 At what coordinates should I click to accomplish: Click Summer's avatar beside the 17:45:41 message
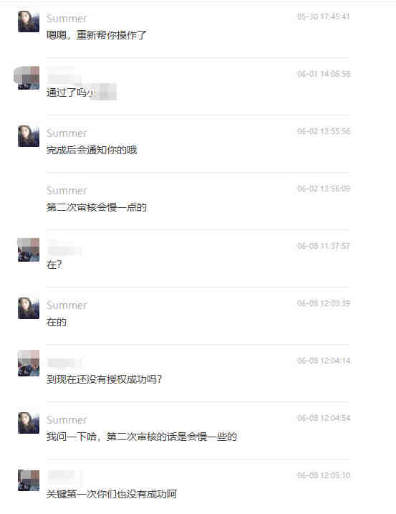click(29, 22)
